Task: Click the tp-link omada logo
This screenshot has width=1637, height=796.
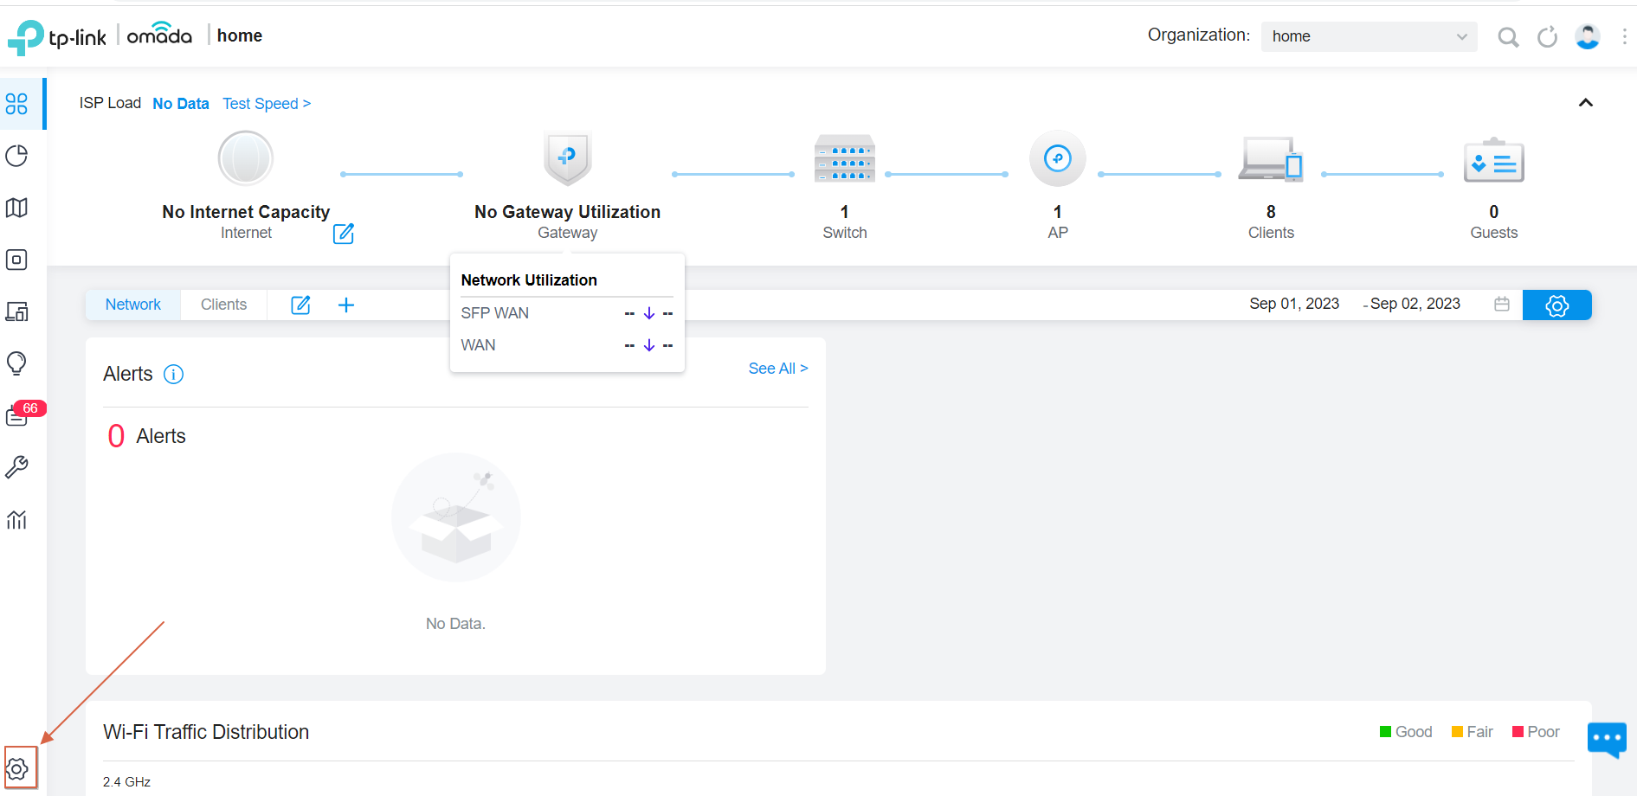Action: (x=100, y=36)
